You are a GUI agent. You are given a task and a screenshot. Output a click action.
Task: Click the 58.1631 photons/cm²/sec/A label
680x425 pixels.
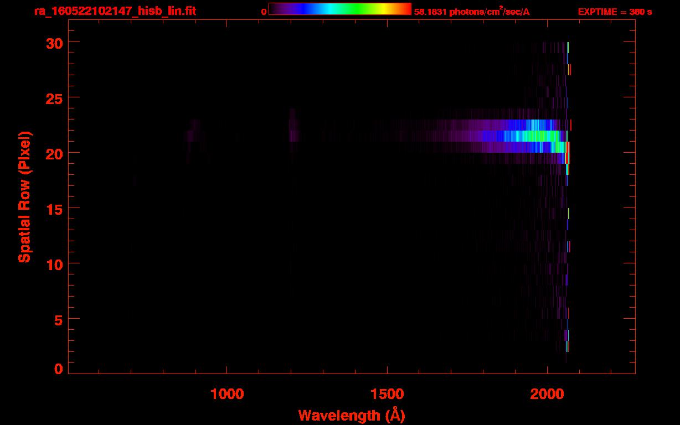(x=472, y=12)
